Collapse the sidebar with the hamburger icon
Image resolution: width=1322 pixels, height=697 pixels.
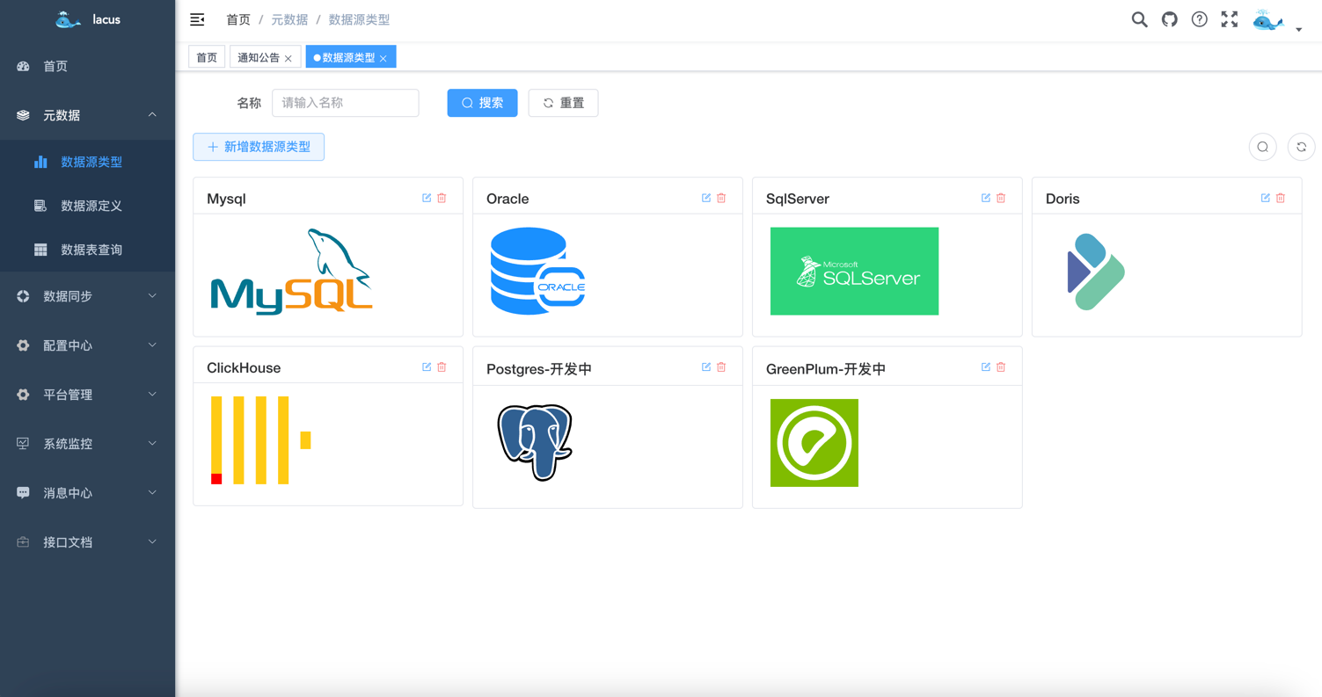tap(197, 19)
